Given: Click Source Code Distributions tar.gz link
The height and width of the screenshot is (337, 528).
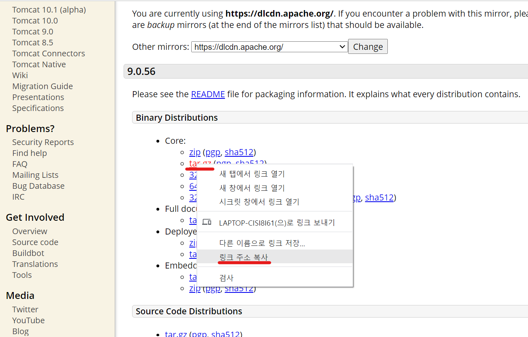Looking at the screenshot, I should click(x=176, y=334).
